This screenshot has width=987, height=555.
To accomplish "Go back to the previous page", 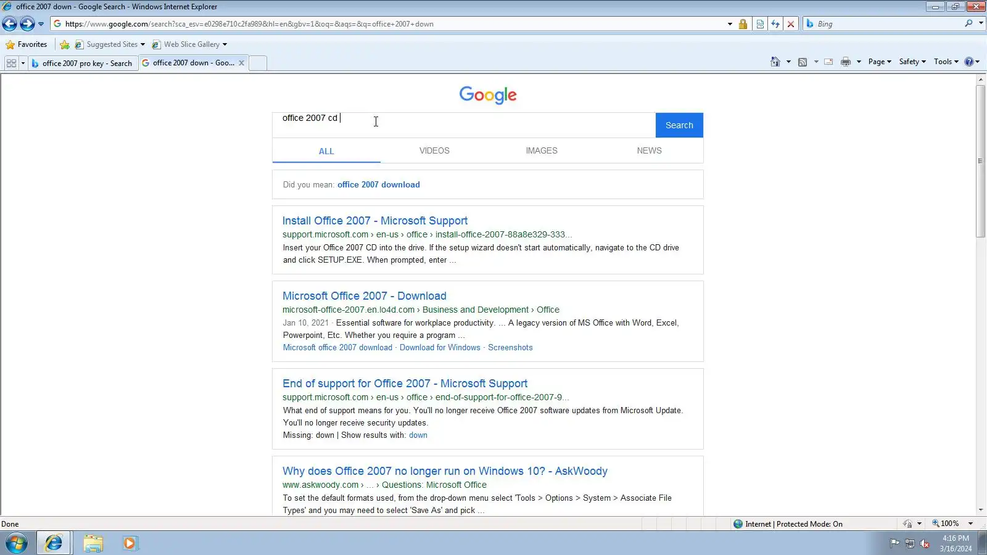I will pos(10,24).
